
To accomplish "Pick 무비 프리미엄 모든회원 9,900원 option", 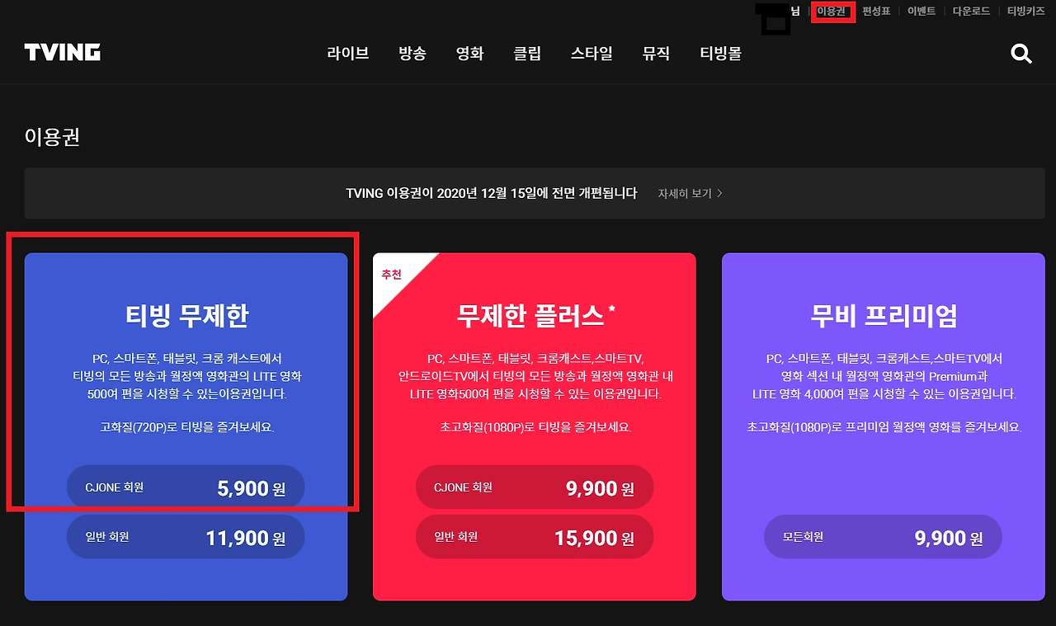I will click(883, 537).
